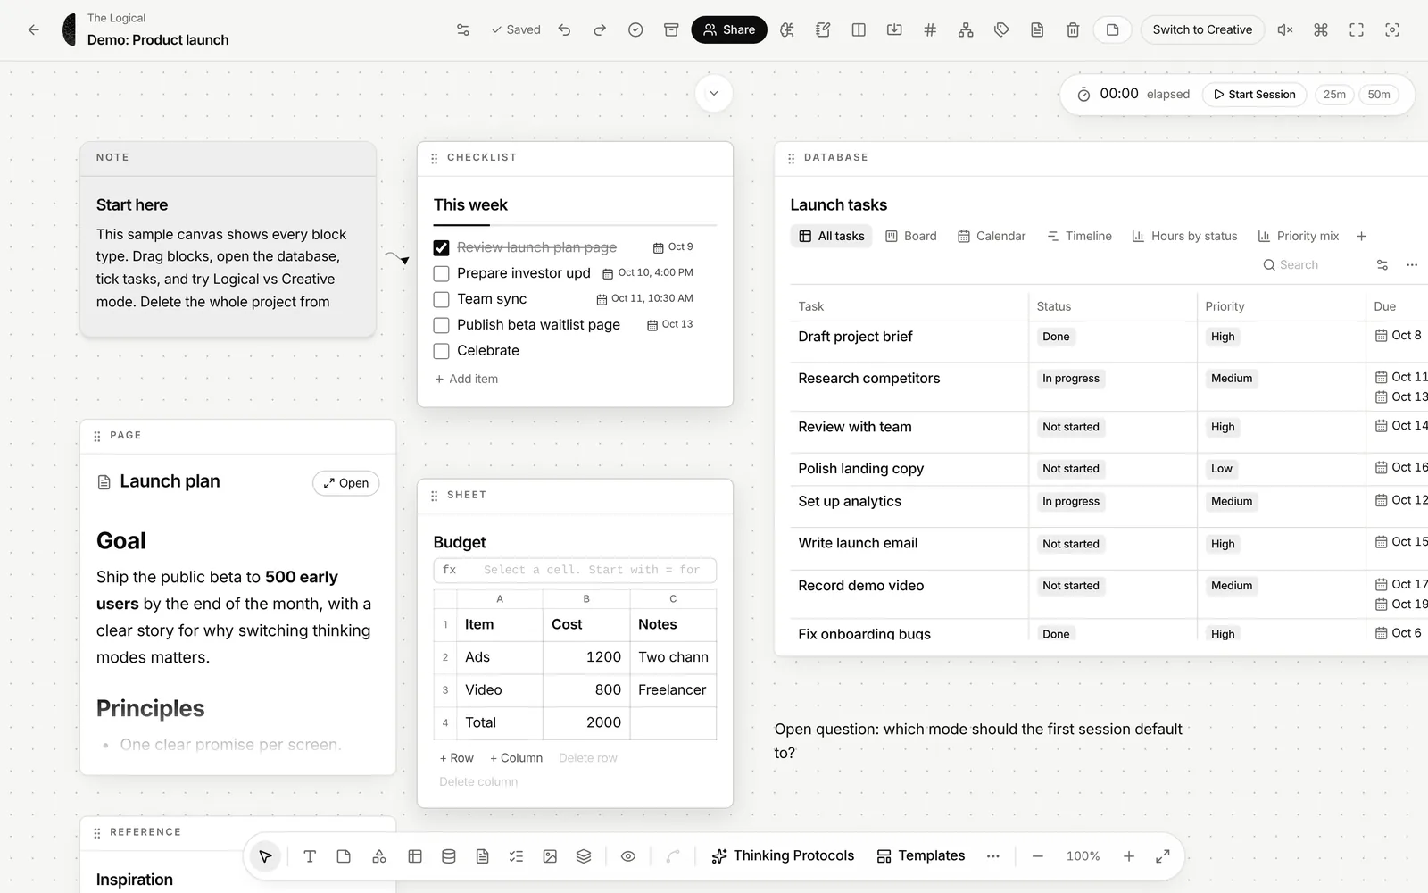Open the database view settings sliders
Viewport: 1428px width, 893px height.
coord(1382,265)
